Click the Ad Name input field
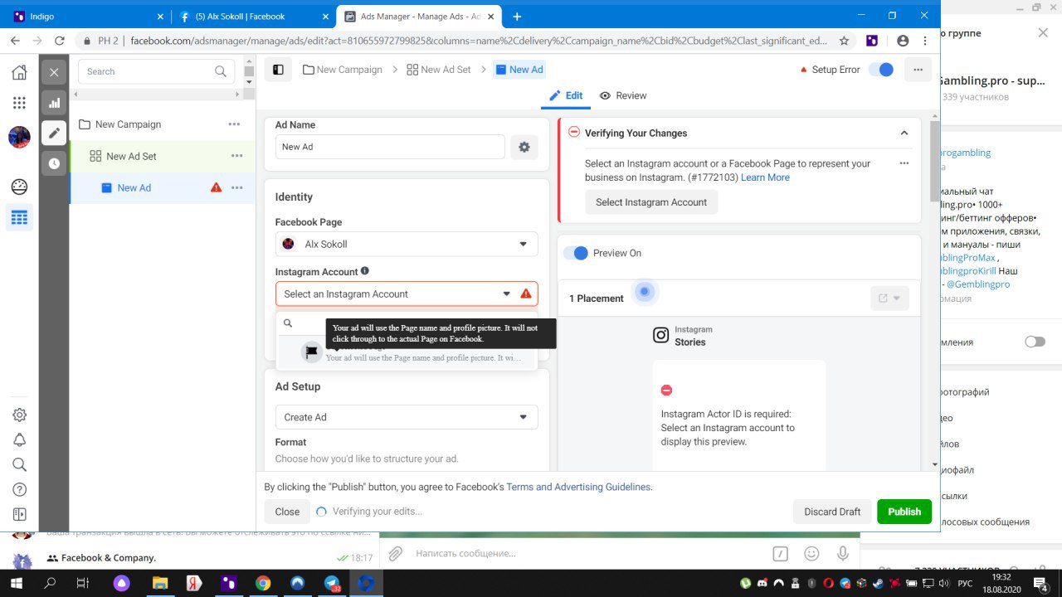The image size is (1062, 597). pos(390,147)
